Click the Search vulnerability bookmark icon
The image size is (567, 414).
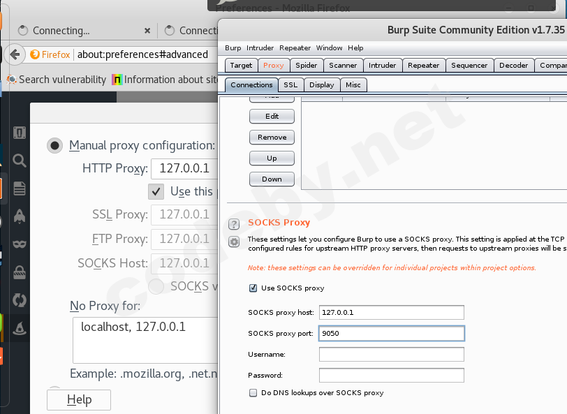point(12,80)
